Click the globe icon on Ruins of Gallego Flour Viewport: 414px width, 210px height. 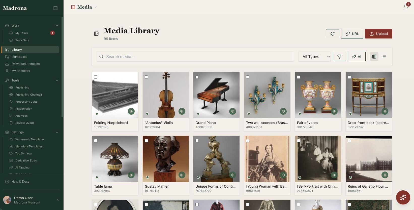[385, 175]
